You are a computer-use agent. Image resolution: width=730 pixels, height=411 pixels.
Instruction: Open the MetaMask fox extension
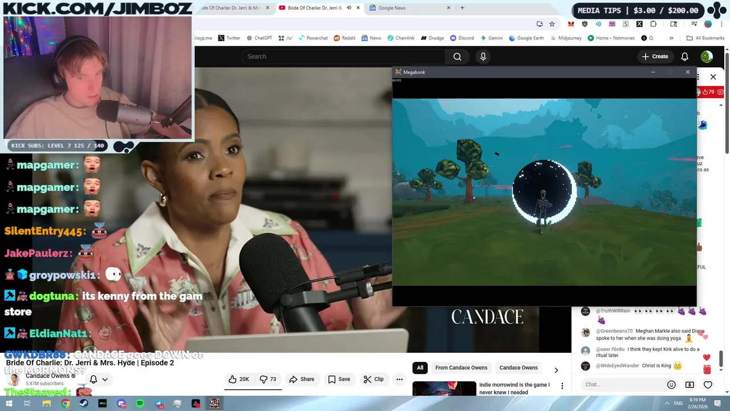[x=571, y=24]
